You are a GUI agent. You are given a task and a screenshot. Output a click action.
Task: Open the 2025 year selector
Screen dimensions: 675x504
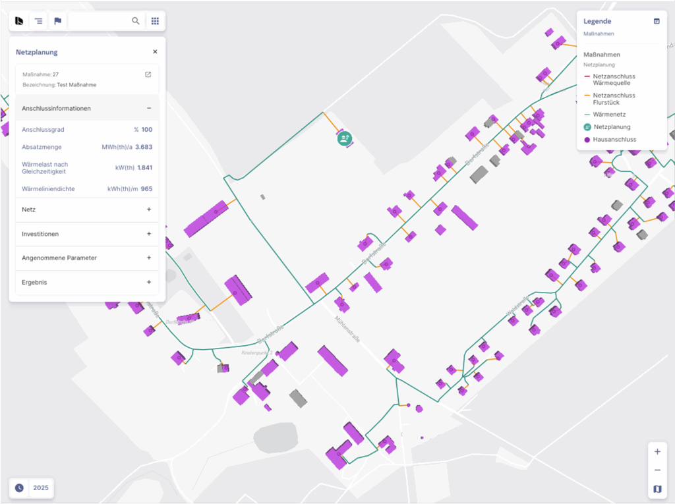(32, 488)
